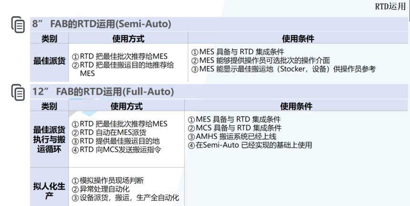Select the 12” FAB的RTD运用(Full-Auto) title
The image size is (410, 206).
click(x=103, y=92)
